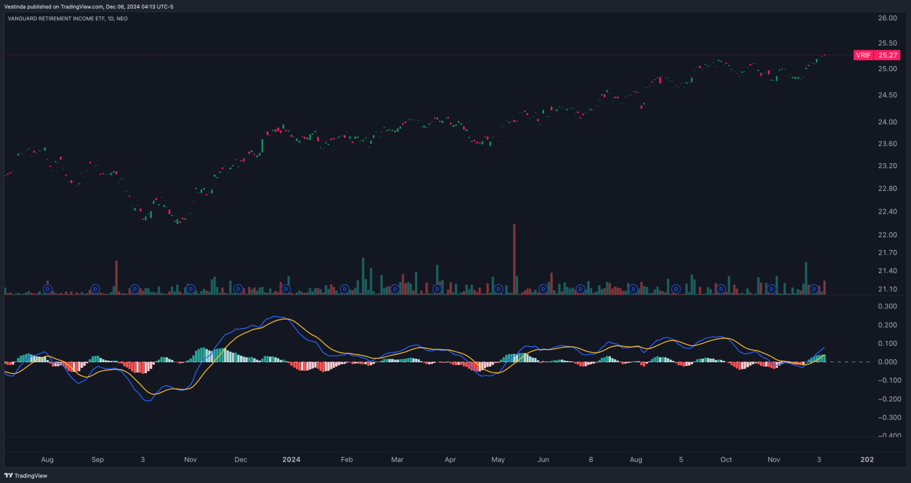The height and width of the screenshot is (483, 911).
Task: Click the Dec label on time axis
Action: (240, 460)
